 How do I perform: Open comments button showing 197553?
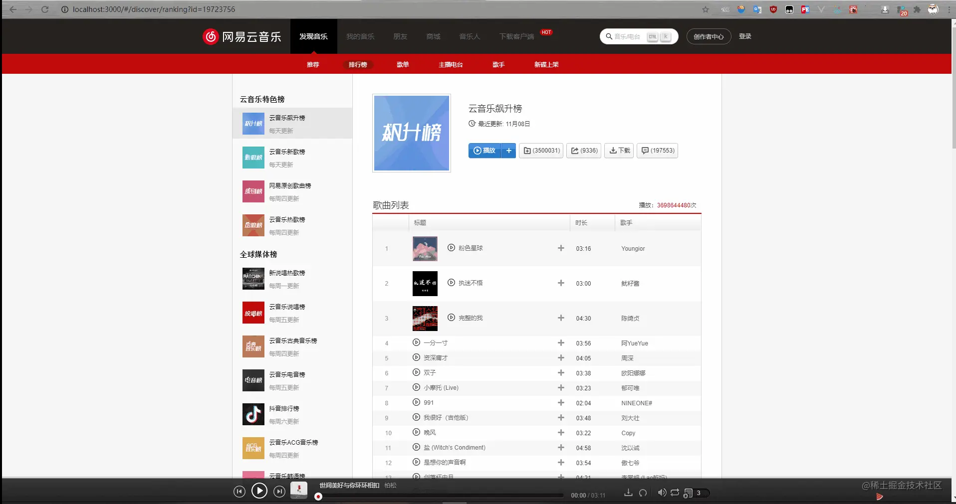658,151
